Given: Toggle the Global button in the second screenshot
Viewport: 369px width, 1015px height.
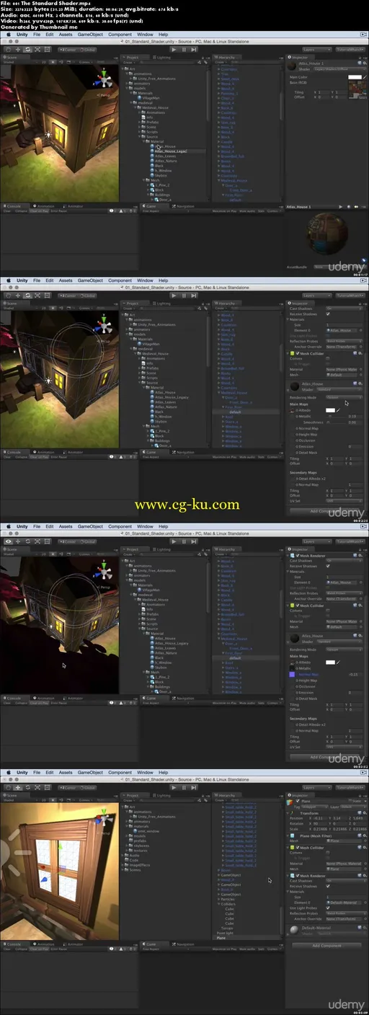Looking at the screenshot, I should (88, 296).
